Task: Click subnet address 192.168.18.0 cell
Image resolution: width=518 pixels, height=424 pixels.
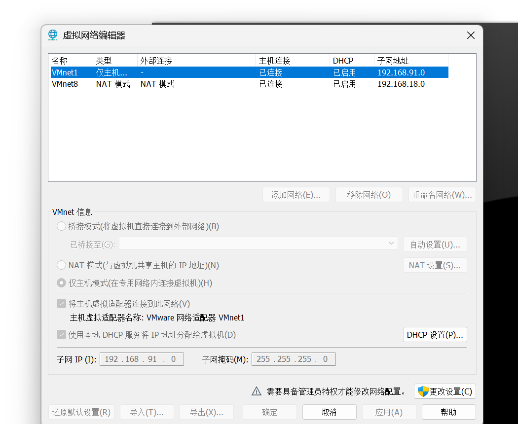Action: pos(401,84)
